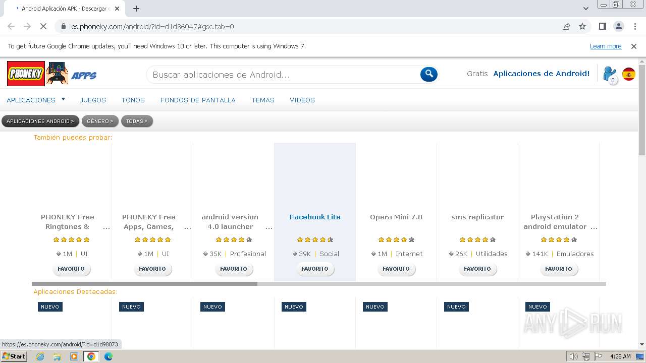The image size is (646, 363).
Task: Go to the JUEGOS section
Action: [93, 100]
